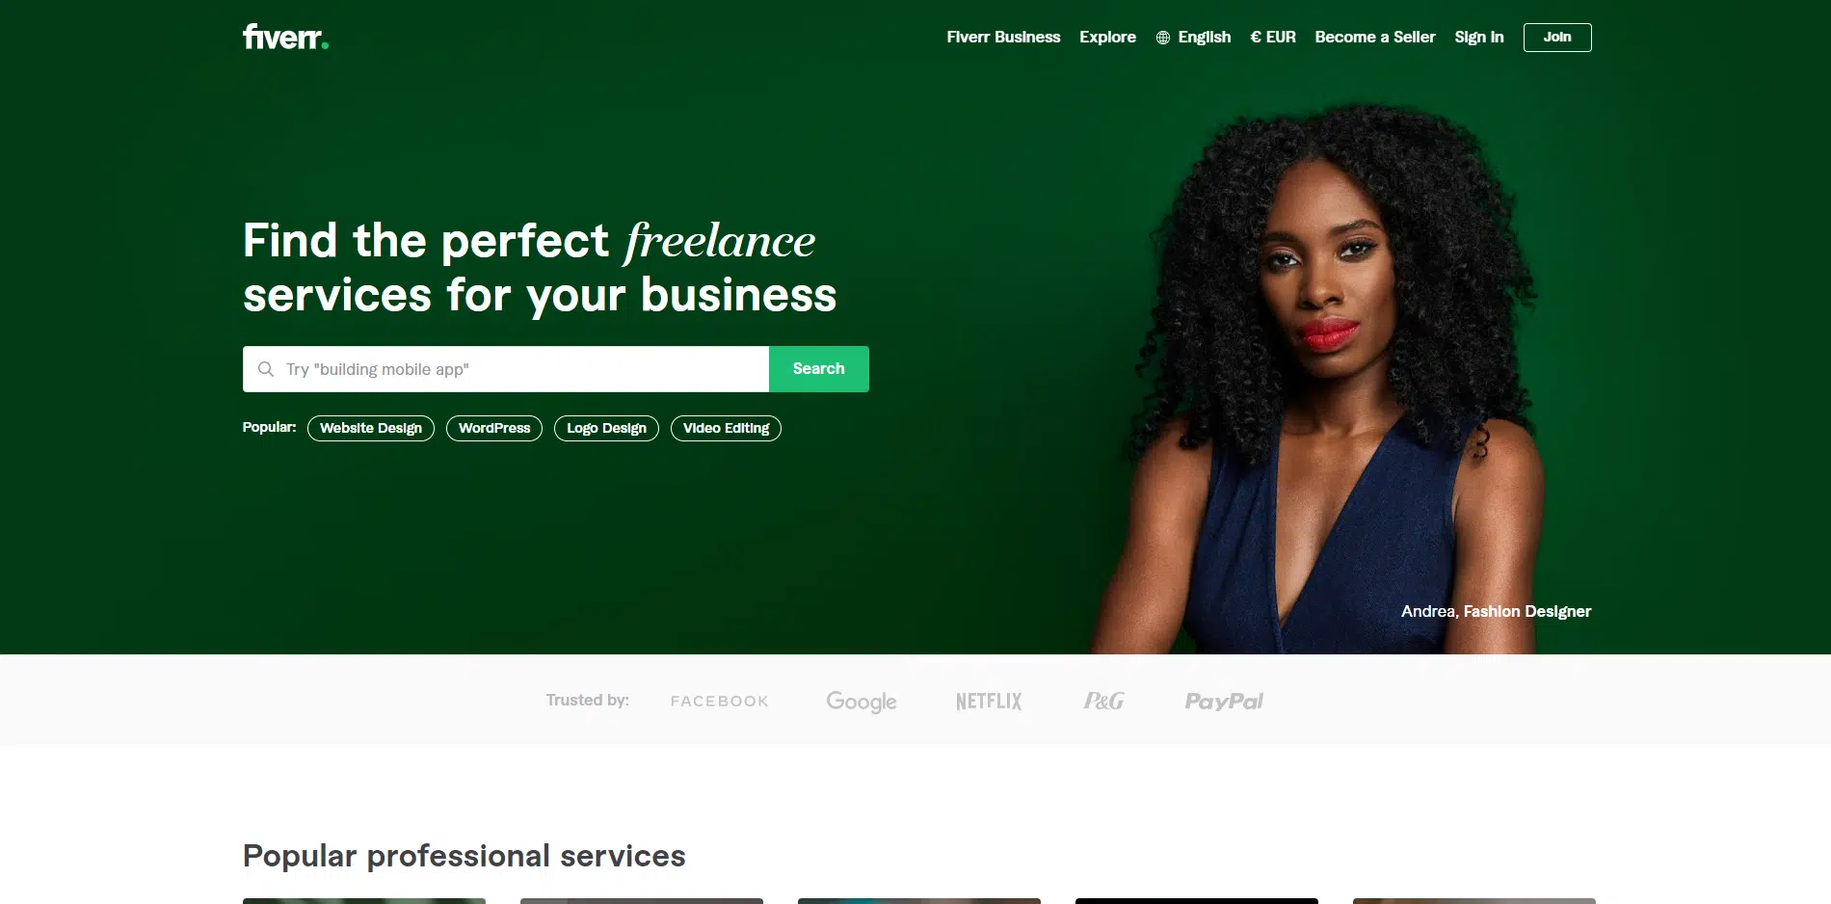The image size is (1831, 904).
Task: Click the Facebook trusted-by logo
Action: (x=719, y=702)
